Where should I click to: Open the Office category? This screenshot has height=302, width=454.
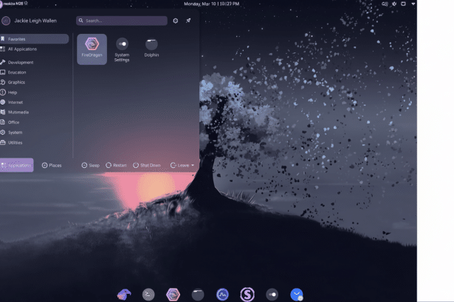click(34, 122)
